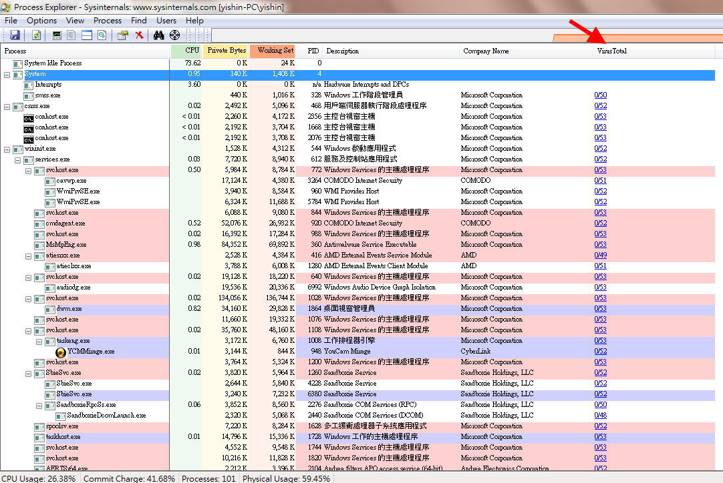Open the Users menu
Screen dimensions: 723x483
166,21
